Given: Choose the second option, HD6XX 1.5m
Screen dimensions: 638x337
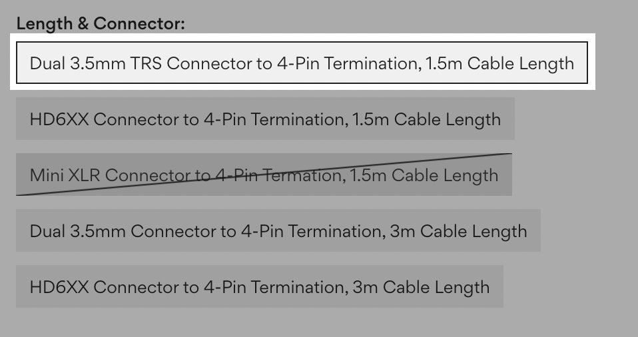Looking at the screenshot, I should click(x=265, y=119).
